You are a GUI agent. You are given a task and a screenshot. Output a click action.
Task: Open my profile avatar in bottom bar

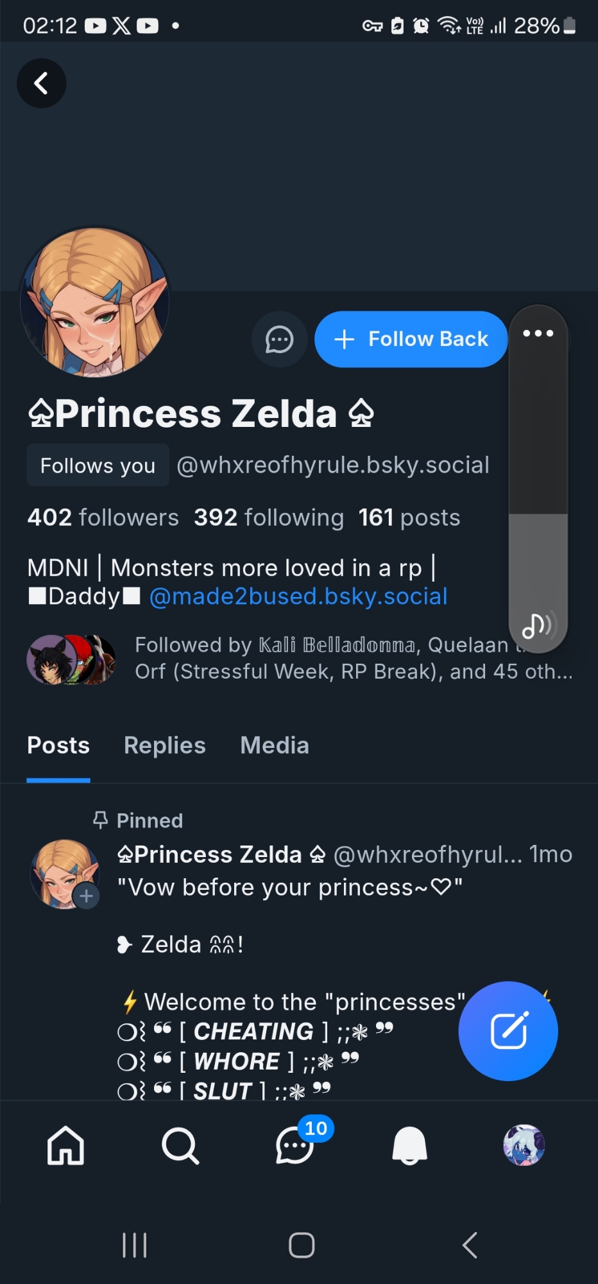524,1145
